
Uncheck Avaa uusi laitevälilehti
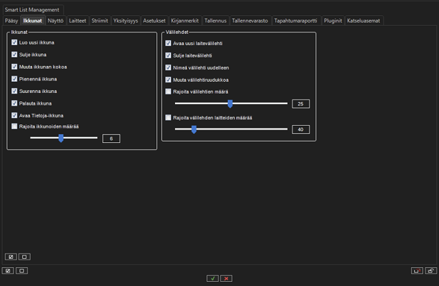(168, 43)
